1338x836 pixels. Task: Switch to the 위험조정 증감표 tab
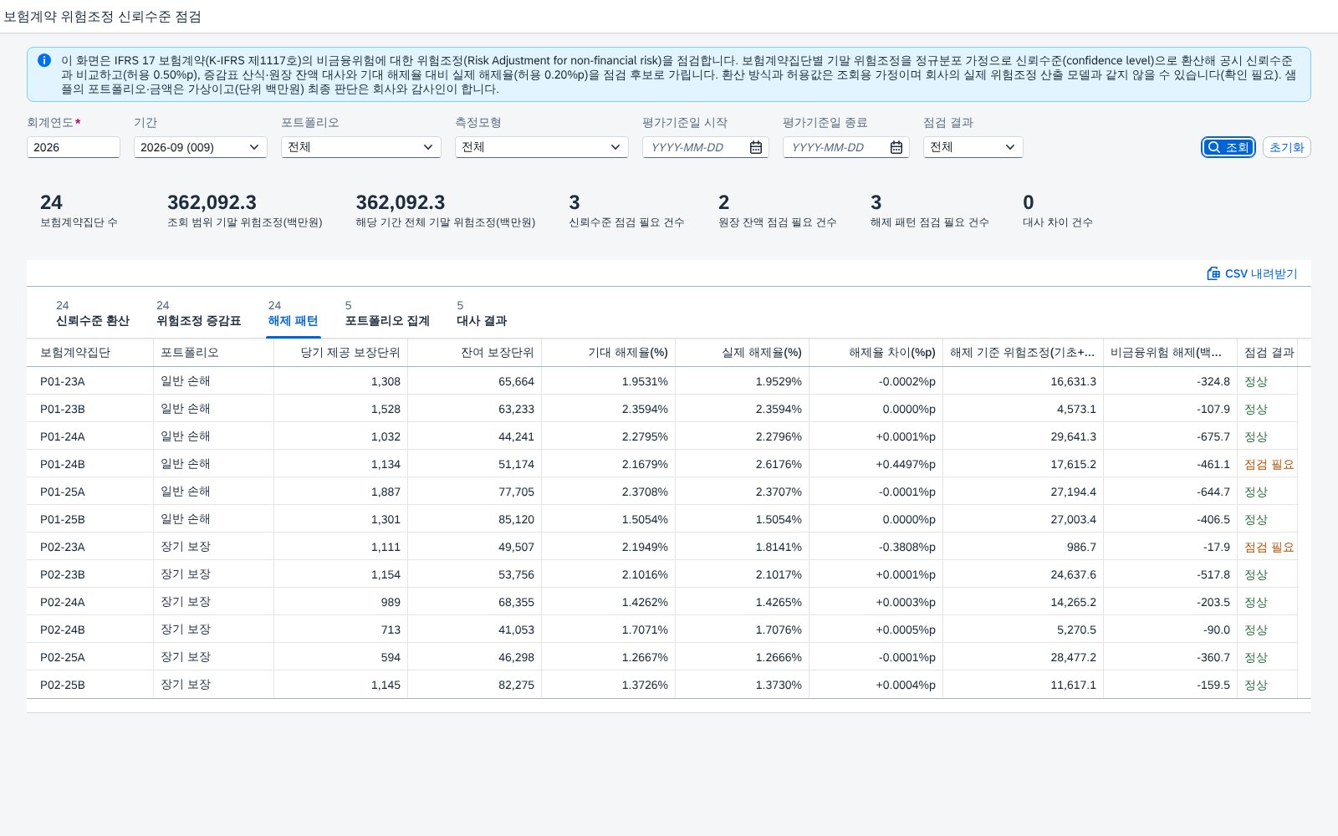198,313
